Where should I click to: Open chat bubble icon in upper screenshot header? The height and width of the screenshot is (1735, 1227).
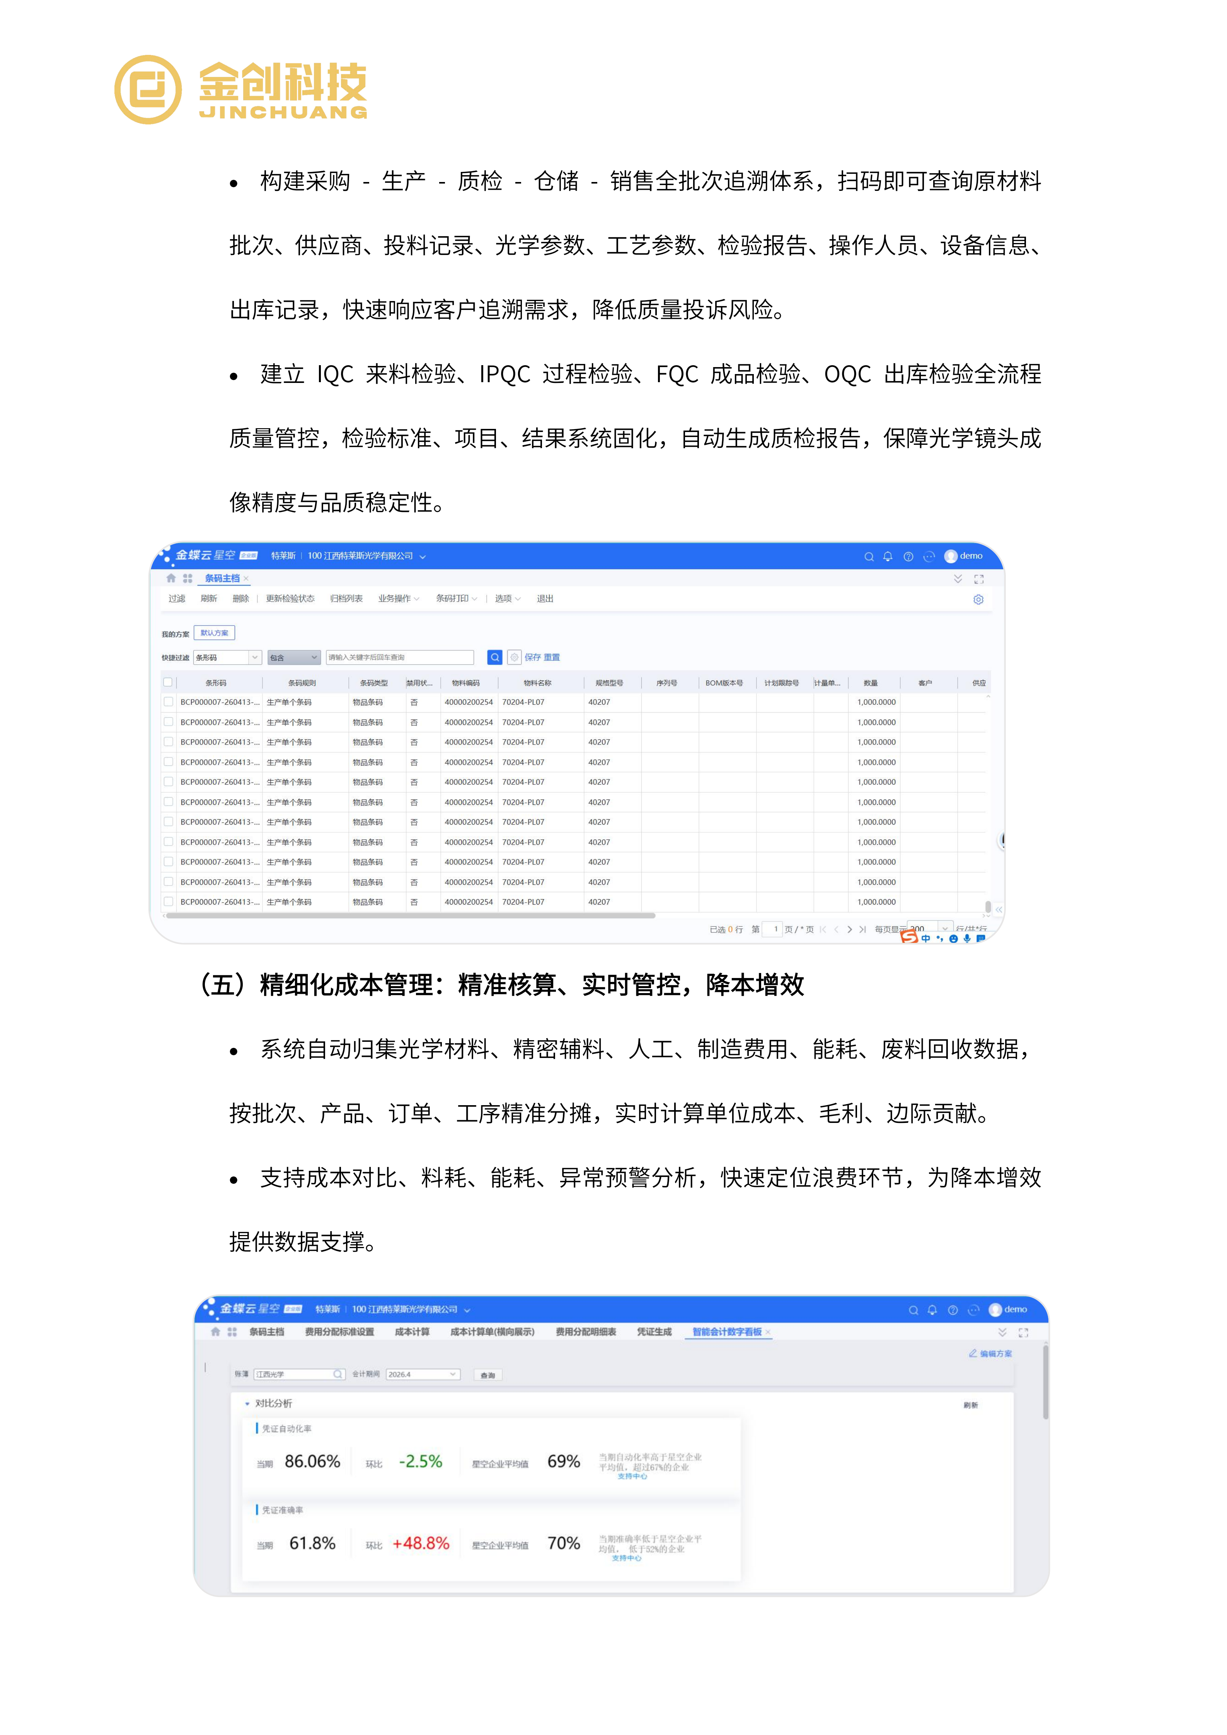click(x=929, y=557)
